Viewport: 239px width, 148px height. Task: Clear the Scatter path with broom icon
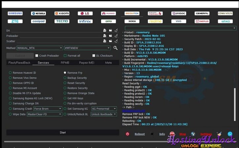[x=116, y=41]
